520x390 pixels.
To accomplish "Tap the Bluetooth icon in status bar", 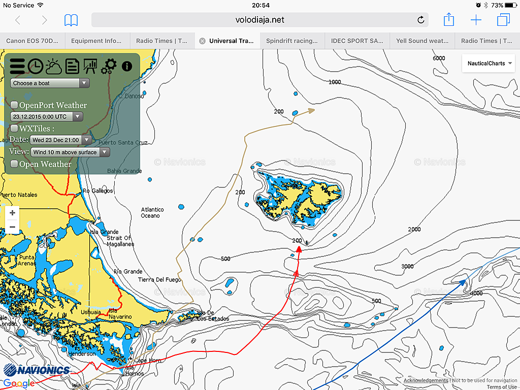I will pyautogui.click(x=486, y=5).
